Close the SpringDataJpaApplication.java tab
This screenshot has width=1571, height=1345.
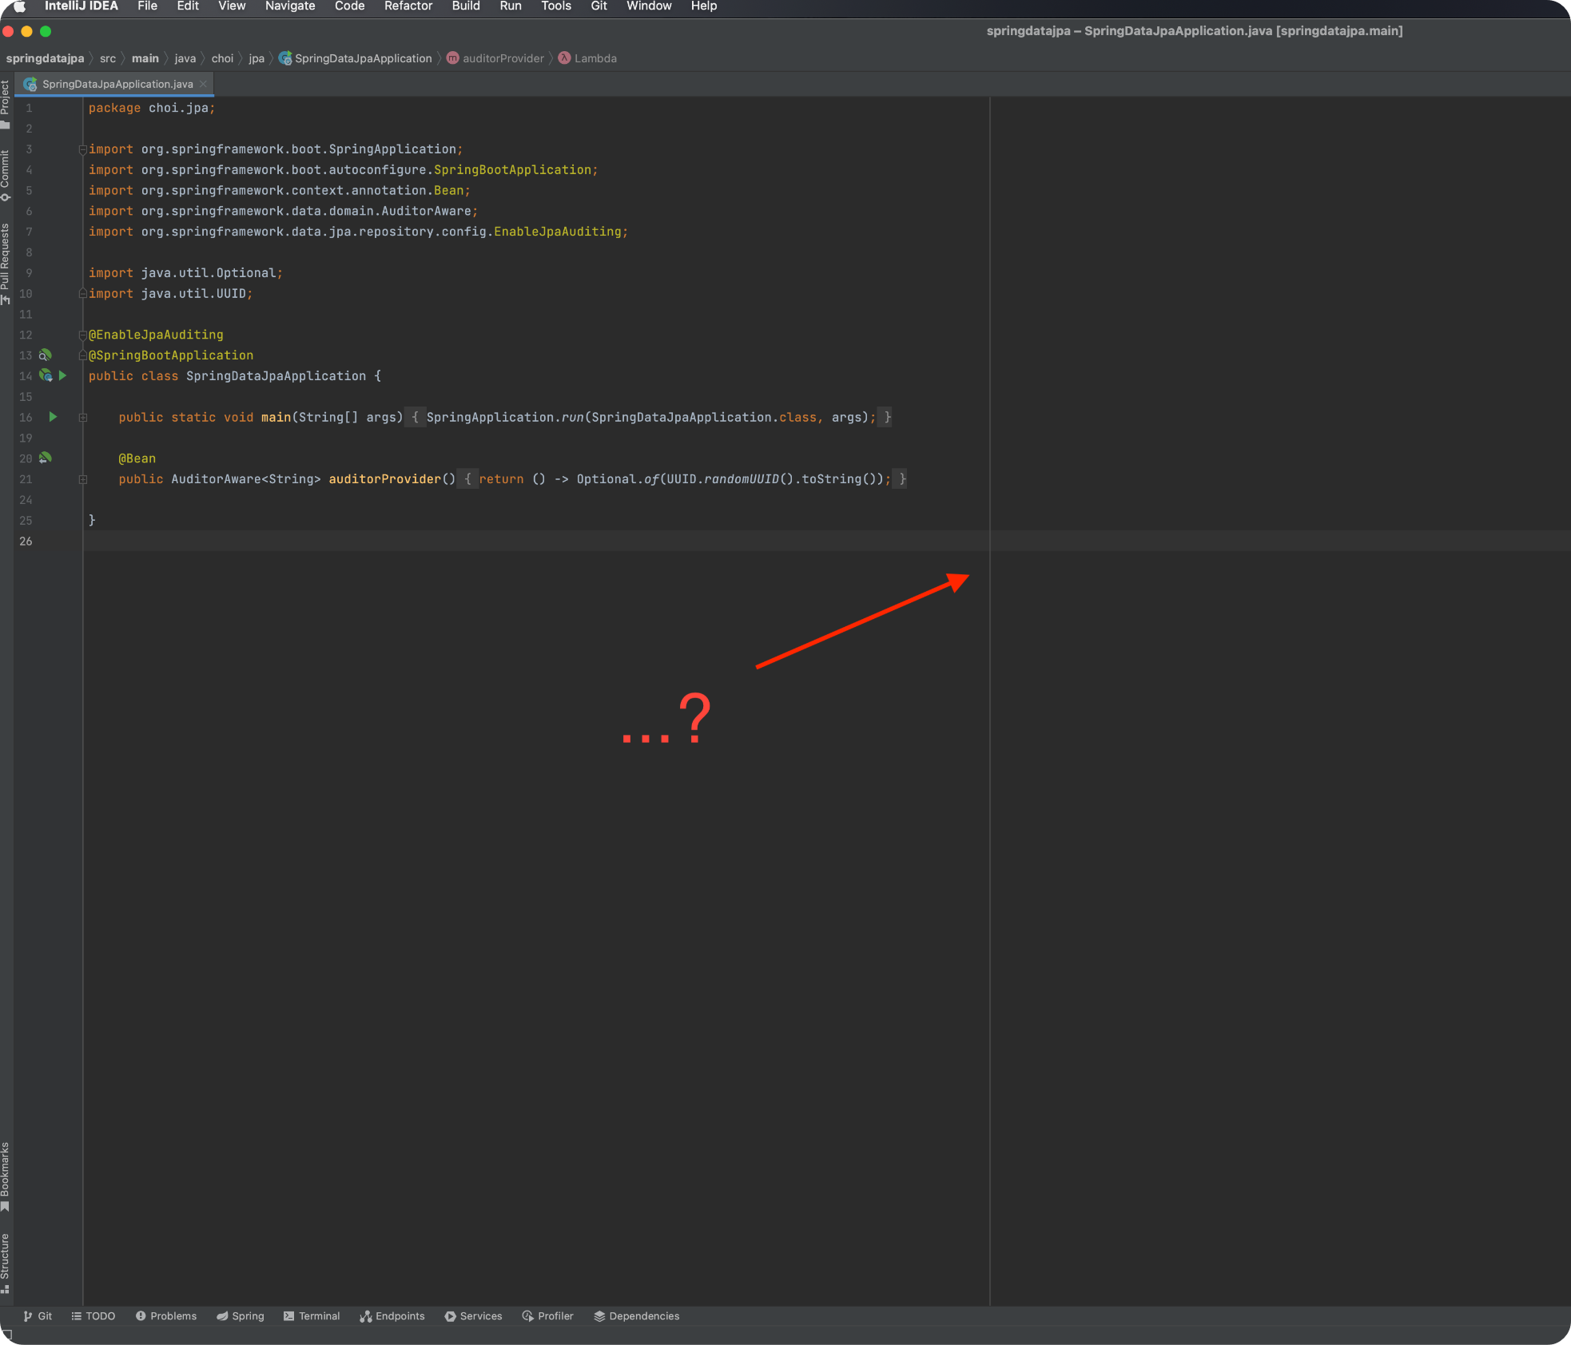coord(204,84)
